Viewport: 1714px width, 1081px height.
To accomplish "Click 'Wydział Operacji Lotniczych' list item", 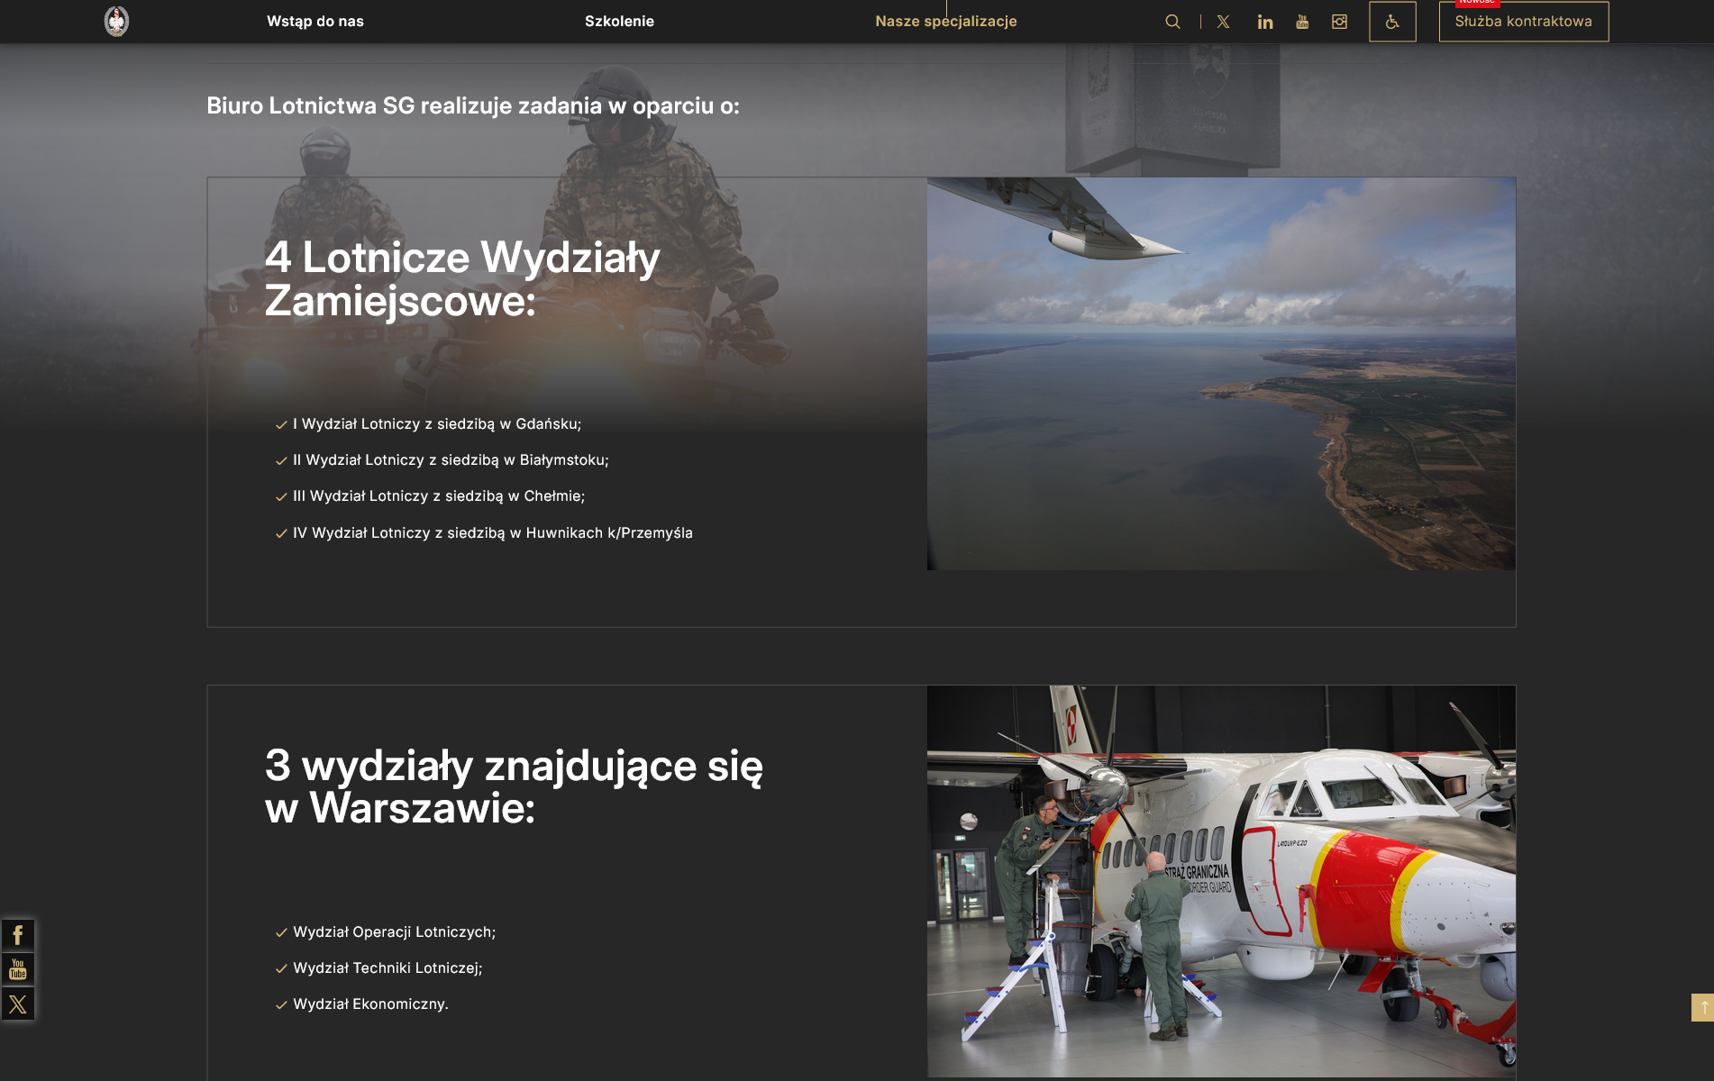I will [394, 932].
